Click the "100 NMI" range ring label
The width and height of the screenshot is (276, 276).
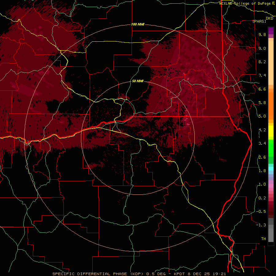point(138,24)
